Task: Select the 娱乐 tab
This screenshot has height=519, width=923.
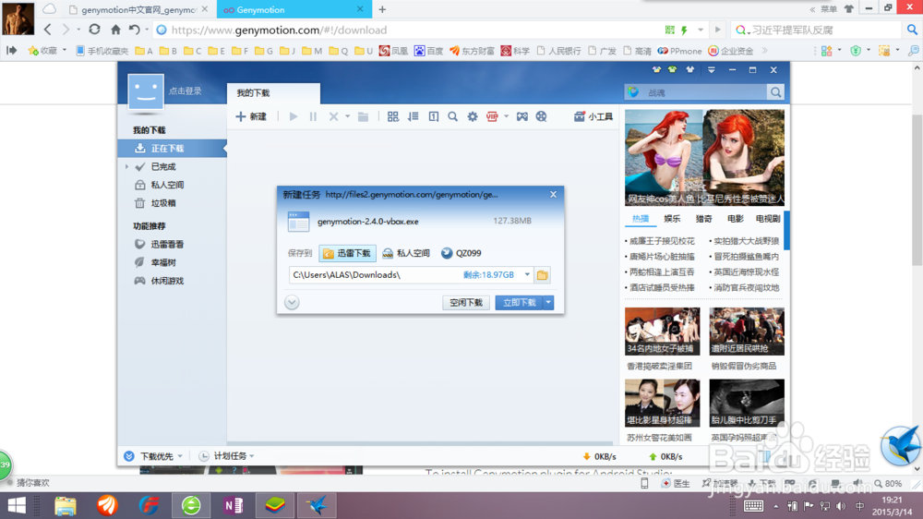Action: pyautogui.click(x=672, y=219)
